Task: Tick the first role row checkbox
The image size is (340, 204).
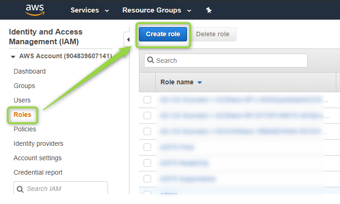Action: tap(147, 100)
